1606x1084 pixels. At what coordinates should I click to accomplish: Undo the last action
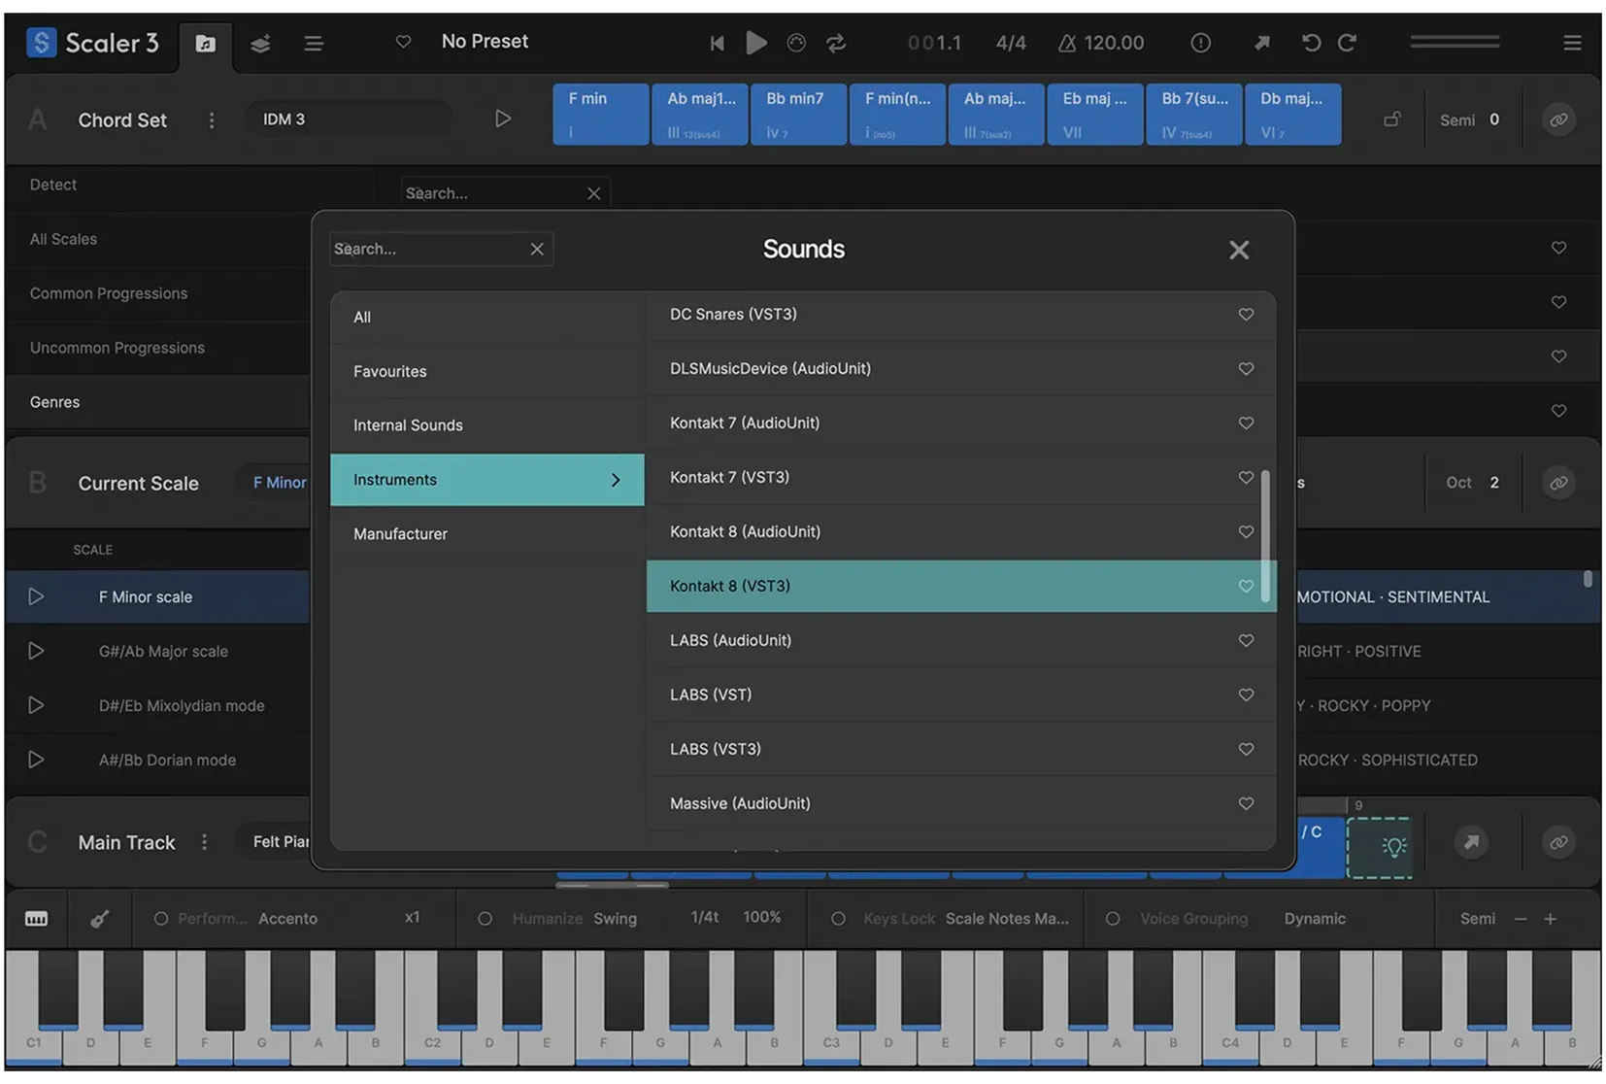pyautogui.click(x=1311, y=43)
